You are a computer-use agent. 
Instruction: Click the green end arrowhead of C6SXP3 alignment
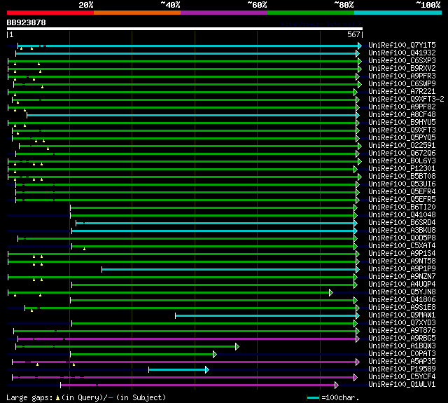[x=360, y=61]
